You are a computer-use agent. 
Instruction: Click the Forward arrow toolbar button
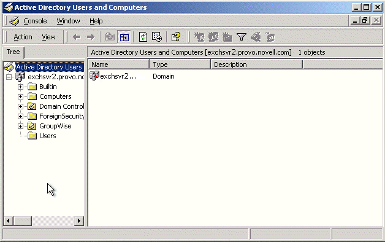[x=91, y=37]
